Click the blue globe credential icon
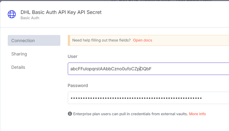The height and width of the screenshot is (131, 229). (12, 14)
